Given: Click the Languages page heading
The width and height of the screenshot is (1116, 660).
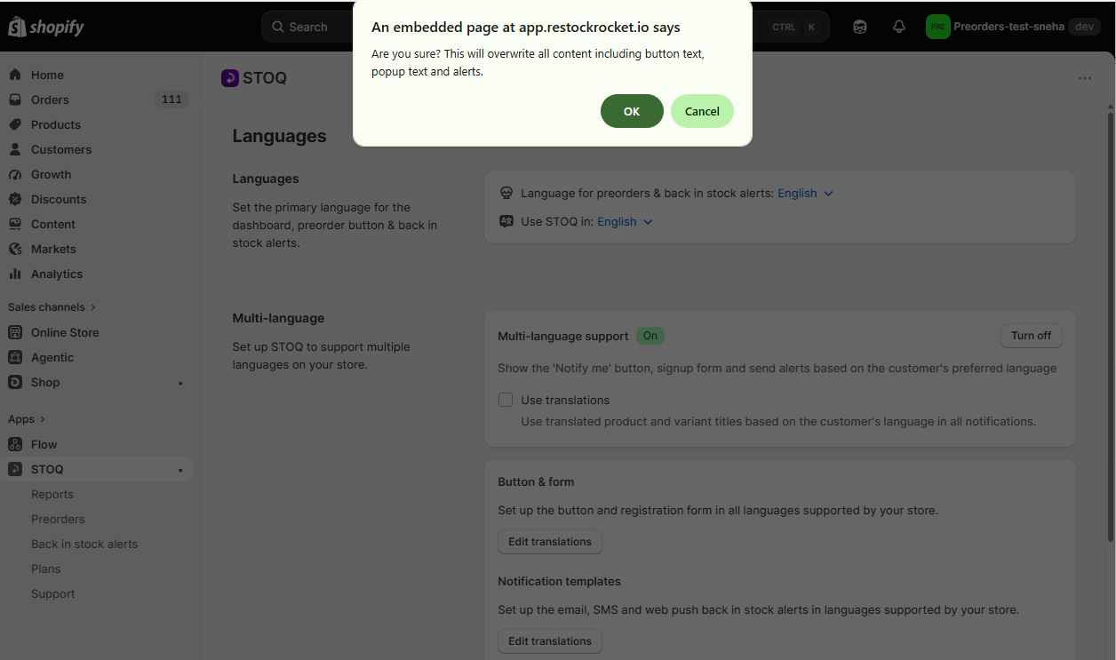Looking at the screenshot, I should 280,136.
